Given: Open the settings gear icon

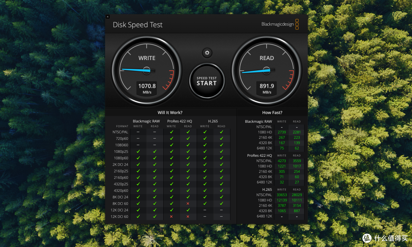Looking at the screenshot, I should 207,53.
